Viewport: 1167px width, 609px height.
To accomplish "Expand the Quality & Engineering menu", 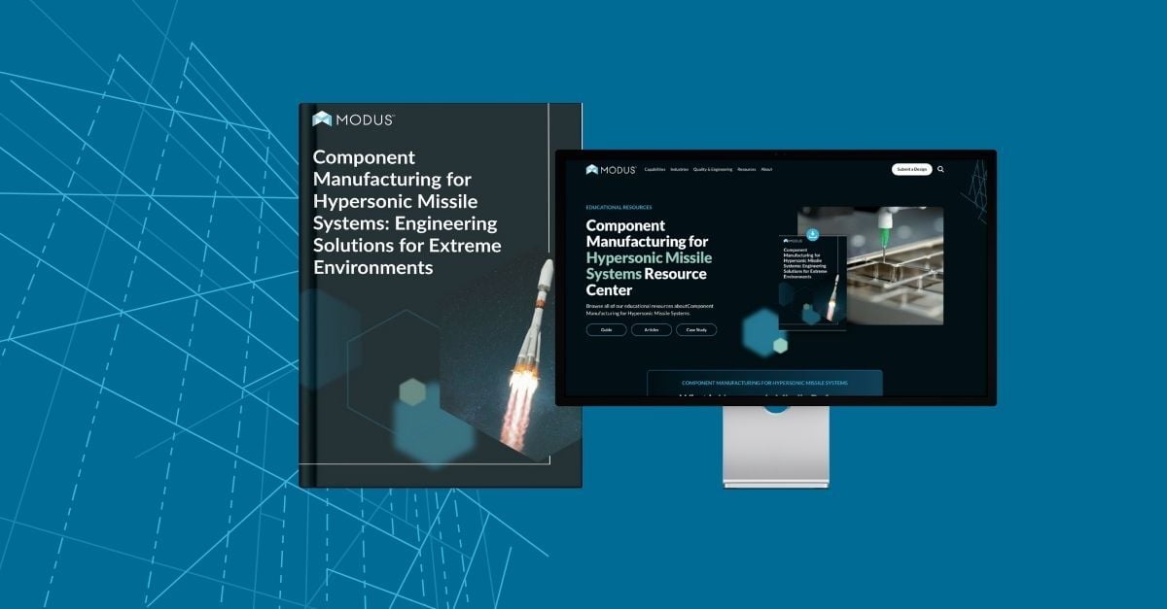I will coord(713,169).
